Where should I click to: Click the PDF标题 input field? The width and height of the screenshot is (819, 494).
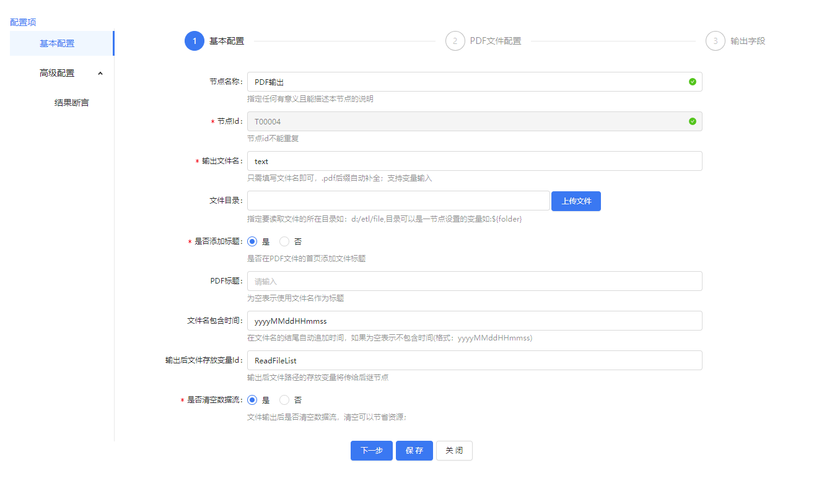point(474,280)
